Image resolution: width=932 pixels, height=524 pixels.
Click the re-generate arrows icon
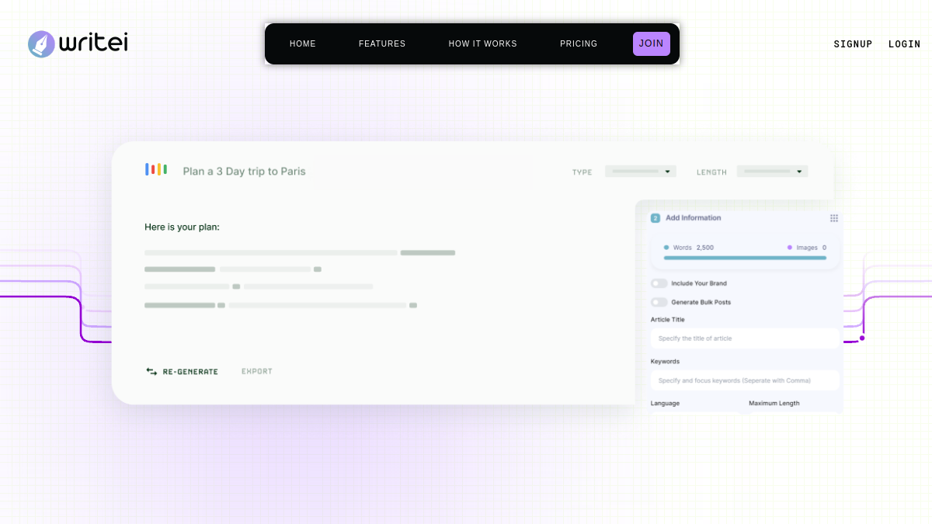pos(151,372)
